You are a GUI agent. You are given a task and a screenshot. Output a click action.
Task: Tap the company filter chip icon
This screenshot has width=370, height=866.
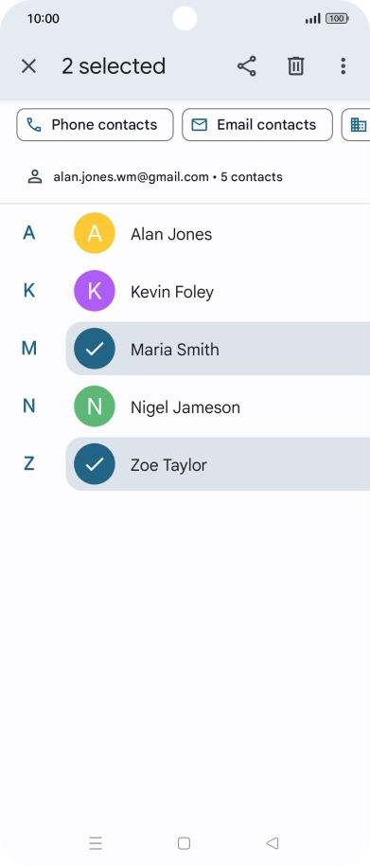(358, 125)
